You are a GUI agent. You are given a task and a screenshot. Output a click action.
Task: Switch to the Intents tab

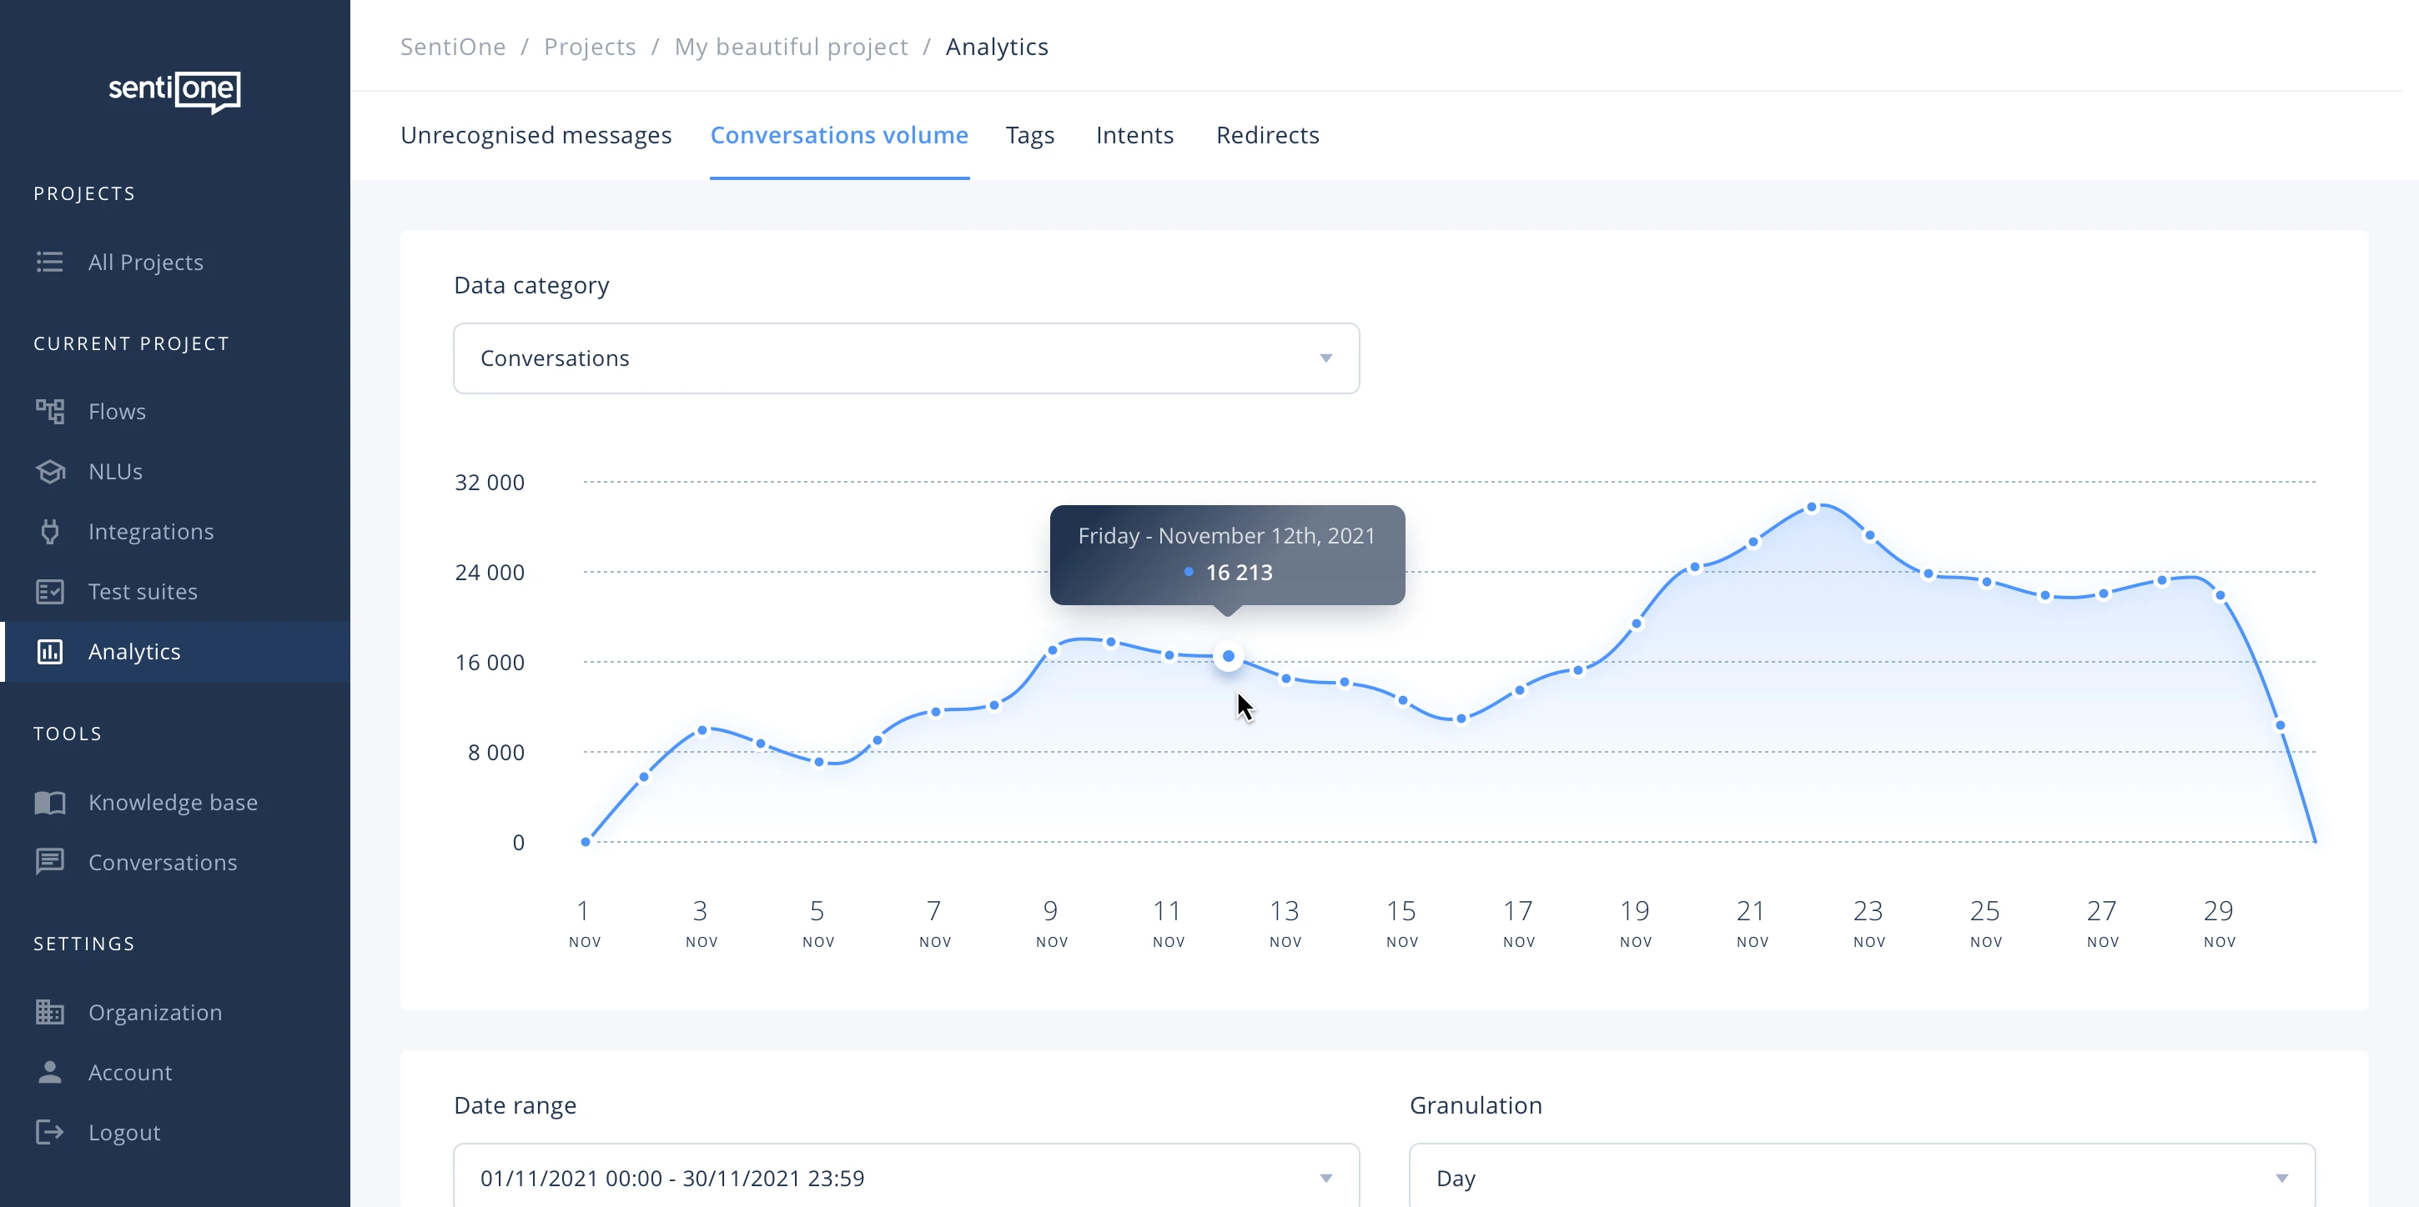1134,135
